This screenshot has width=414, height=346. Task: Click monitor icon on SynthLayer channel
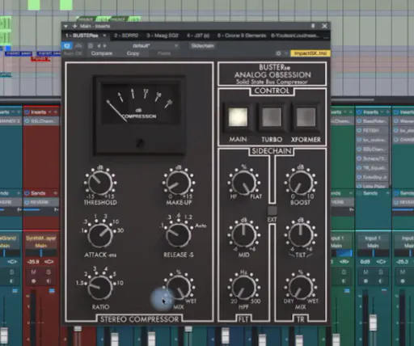pyautogui.click(x=49, y=281)
